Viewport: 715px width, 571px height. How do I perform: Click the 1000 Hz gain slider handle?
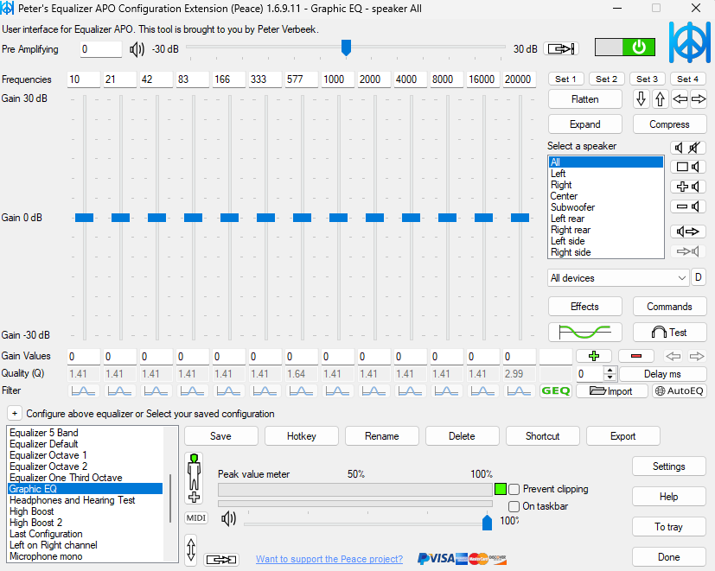tap(338, 218)
